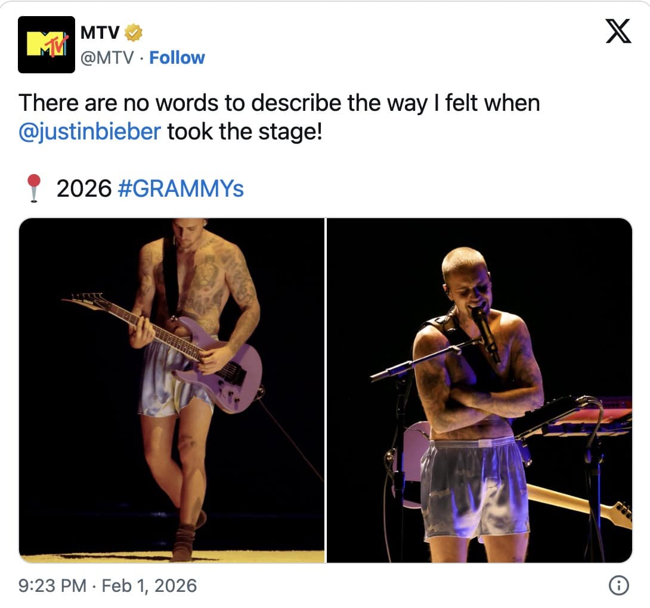Click the "Feb 1, 2026" date text
The height and width of the screenshot is (608, 650).
click(149, 586)
